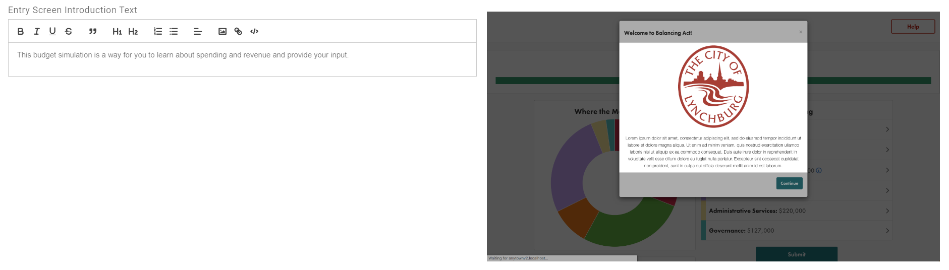949x270 pixels.
Task: Click the Continue button in the welcome dialog
Action: pyautogui.click(x=789, y=183)
